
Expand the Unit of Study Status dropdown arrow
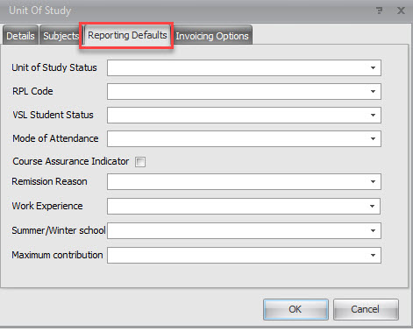[x=373, y=68]
